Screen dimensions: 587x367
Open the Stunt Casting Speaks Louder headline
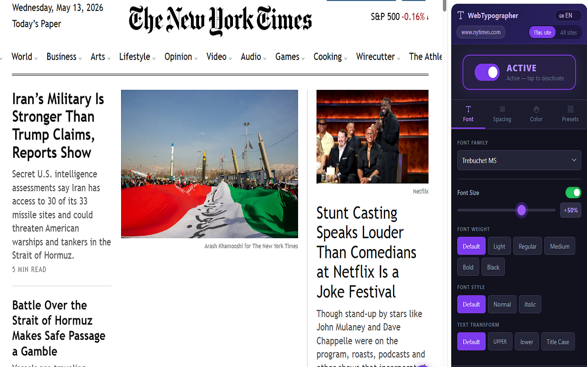pyautogui.click(x=366, y=252)
